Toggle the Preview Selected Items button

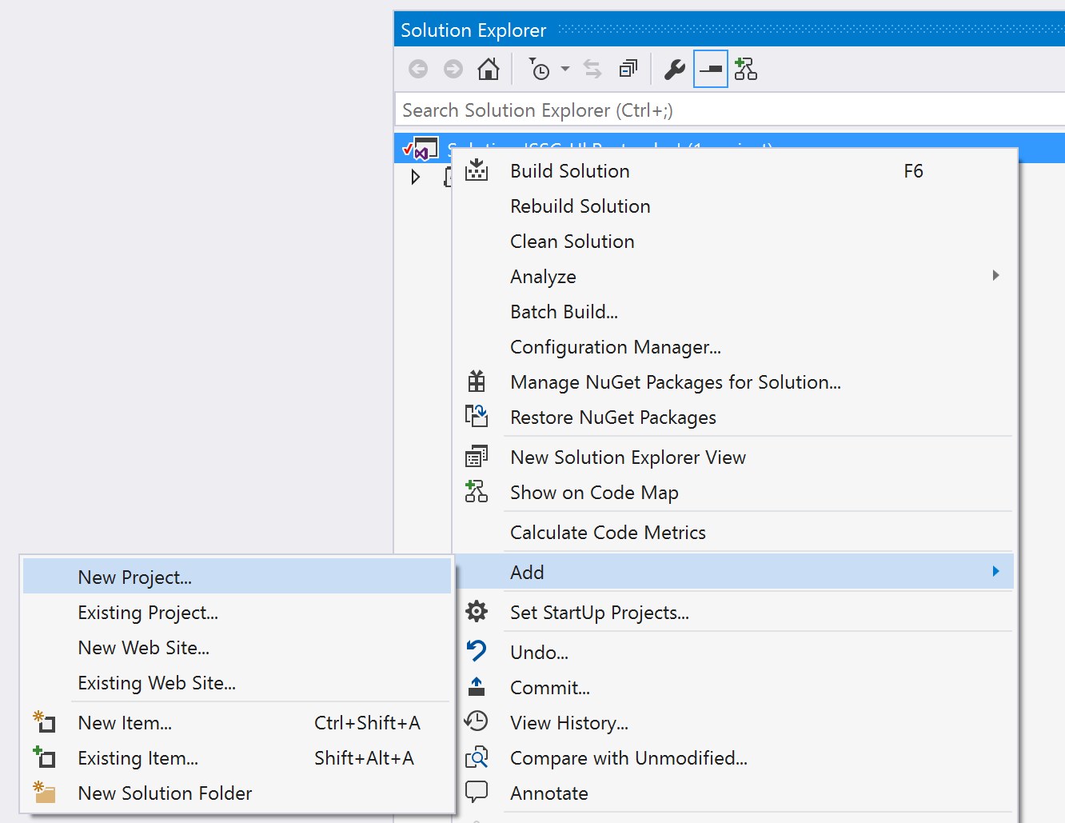pyautogui.click(x=710, y=70)
